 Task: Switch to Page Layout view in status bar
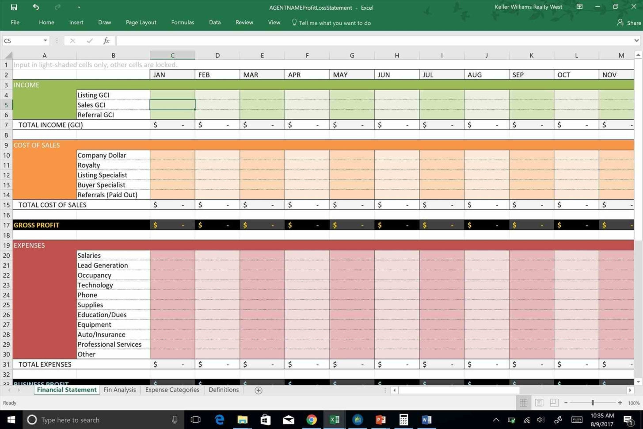point(539,402)
